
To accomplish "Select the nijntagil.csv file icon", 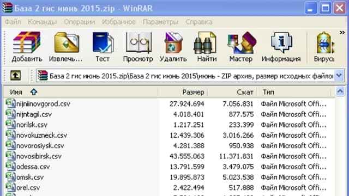I will coord(10,114).
